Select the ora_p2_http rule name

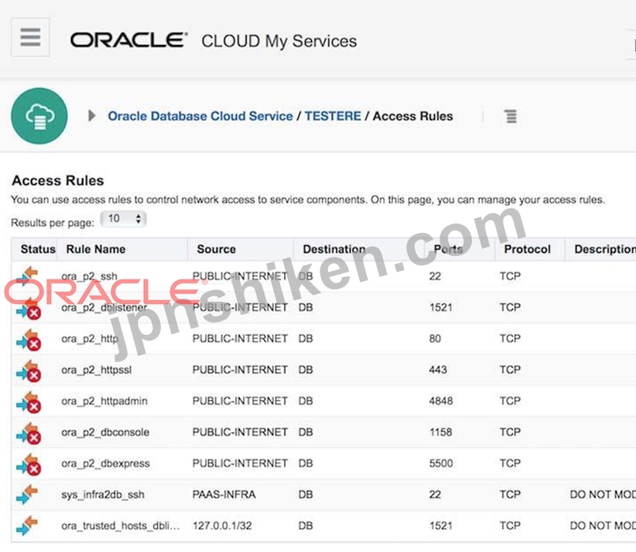coord(90,339)
